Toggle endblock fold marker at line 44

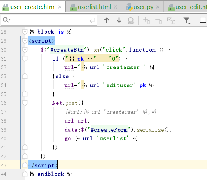(x=25, y=174)
